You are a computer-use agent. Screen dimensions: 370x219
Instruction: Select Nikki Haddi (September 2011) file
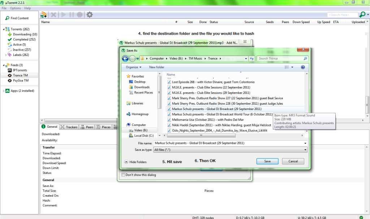219,125
